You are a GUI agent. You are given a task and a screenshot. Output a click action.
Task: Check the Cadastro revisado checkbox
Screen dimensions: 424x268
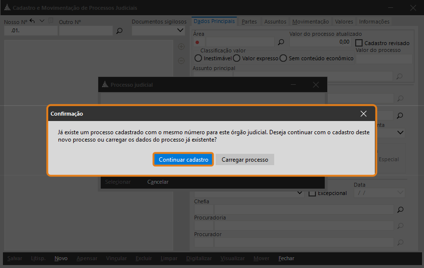point(359,43)
